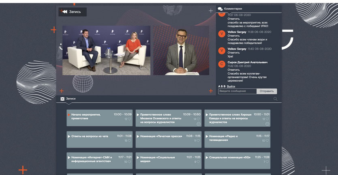This screenshot has height=175, width=338.
Task: Toggle the heart on «Радио и телевидение»
Action: coord(267,141)
